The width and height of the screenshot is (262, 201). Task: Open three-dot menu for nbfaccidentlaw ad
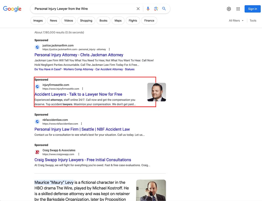(81, 124)
